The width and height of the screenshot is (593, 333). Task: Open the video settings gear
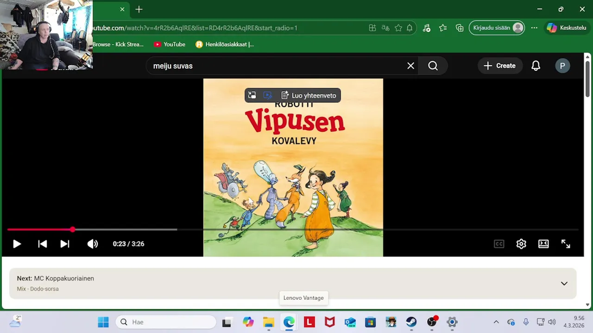click(x=521, y=244)
